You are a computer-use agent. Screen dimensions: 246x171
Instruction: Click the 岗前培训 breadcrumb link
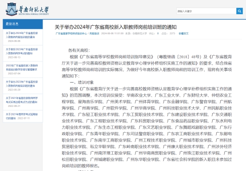pyautogui.click(x=94, y=33)
